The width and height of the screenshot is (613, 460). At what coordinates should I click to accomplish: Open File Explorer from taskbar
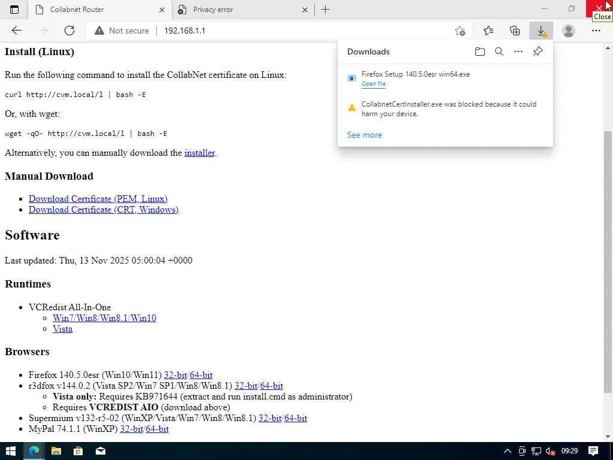(56, 451)
